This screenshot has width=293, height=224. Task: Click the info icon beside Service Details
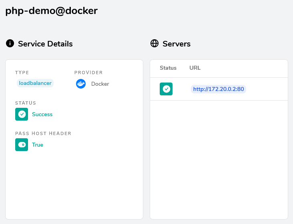(x=10, y=43)
